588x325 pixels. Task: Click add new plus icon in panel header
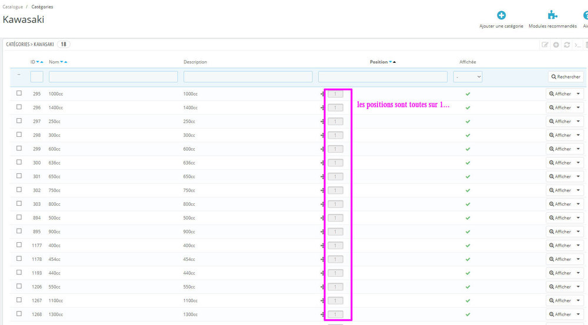click(556, 45)
